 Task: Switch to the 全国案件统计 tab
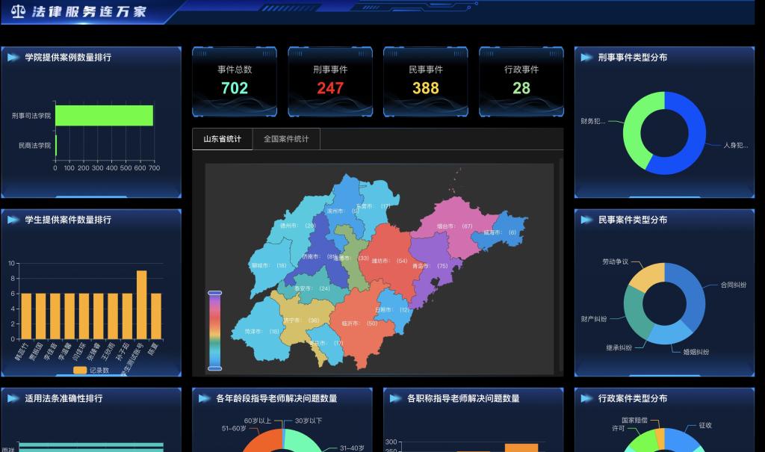[286, 139]
